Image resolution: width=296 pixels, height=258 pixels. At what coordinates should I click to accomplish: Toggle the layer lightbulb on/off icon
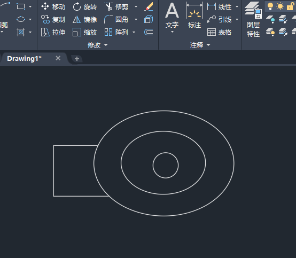[x=270, y=6]
